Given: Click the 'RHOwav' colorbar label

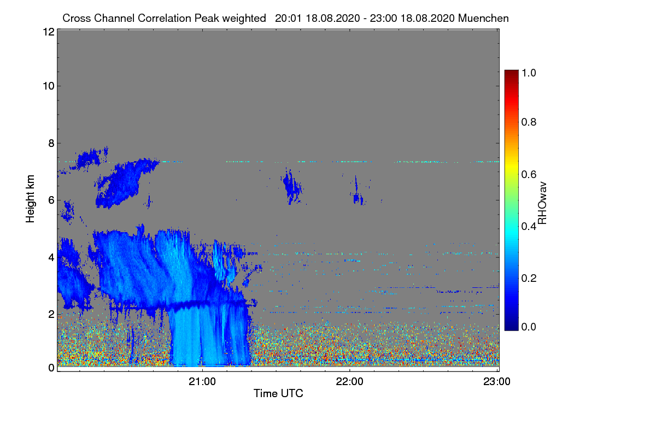Looking at the screenshot, I should click(x=542, y=203).
